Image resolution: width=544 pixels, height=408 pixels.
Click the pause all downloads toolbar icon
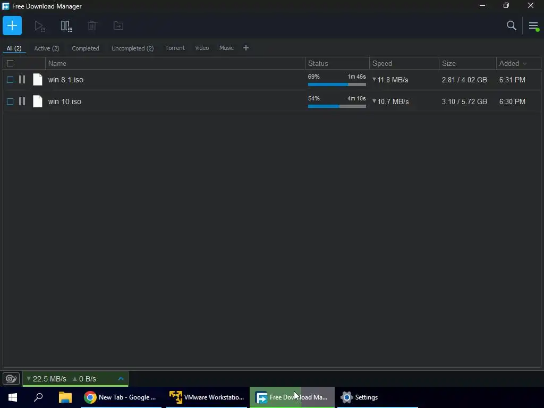pyautogui.click(x=66, y=26)
